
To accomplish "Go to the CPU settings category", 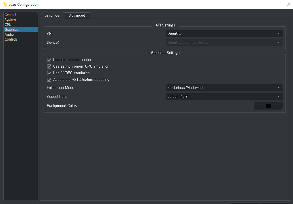I will pyautogui.click(x=21, y=24).
